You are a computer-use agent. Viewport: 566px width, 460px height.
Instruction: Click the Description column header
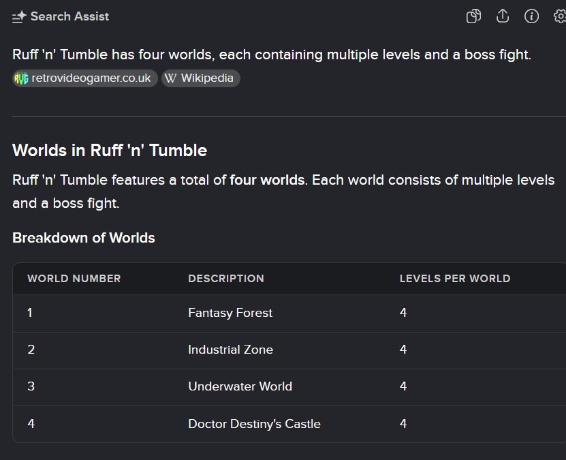pos(226,278)
